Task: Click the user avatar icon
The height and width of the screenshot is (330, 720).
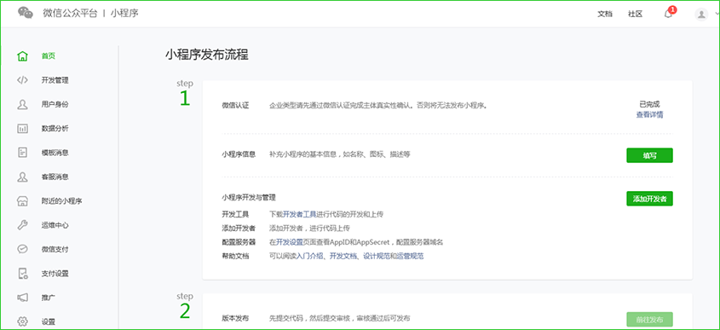Action: tap(701, 14)
